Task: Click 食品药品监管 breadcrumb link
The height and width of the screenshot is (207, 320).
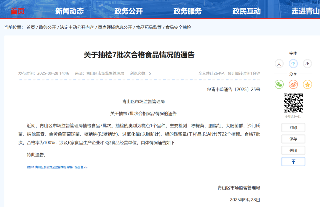Action: [x=149, y=27]
